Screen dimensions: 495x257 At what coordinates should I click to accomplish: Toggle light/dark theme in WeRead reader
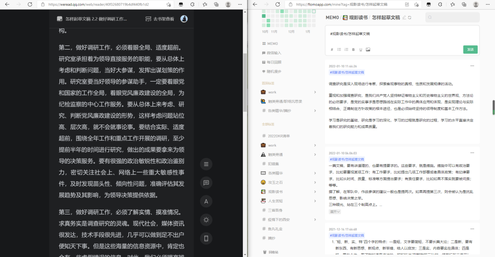point(206,220)
